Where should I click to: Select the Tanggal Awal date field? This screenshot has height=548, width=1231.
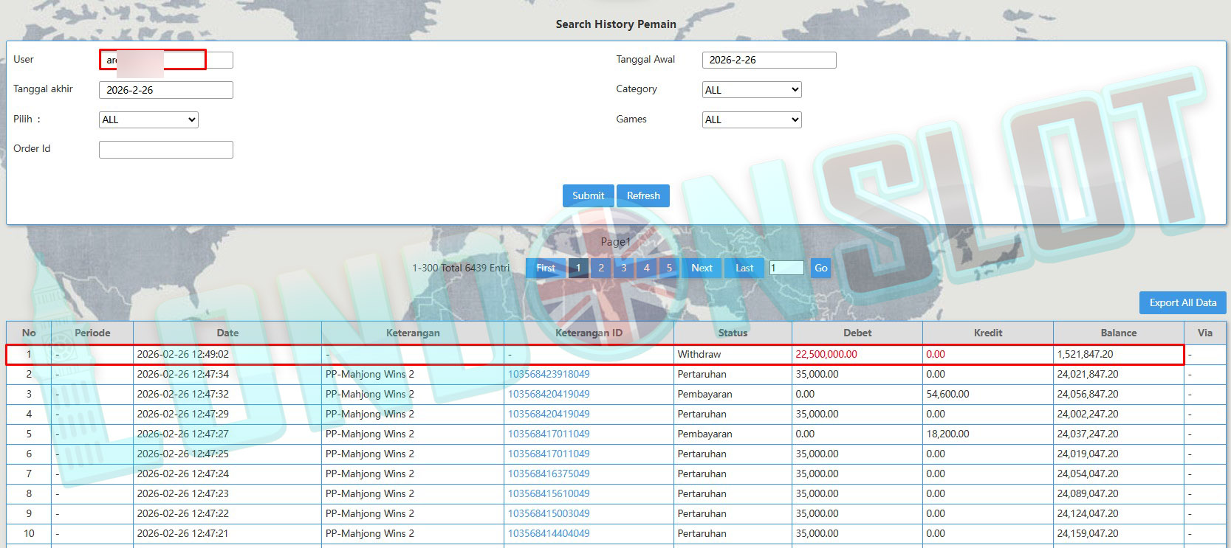[769, 60]
